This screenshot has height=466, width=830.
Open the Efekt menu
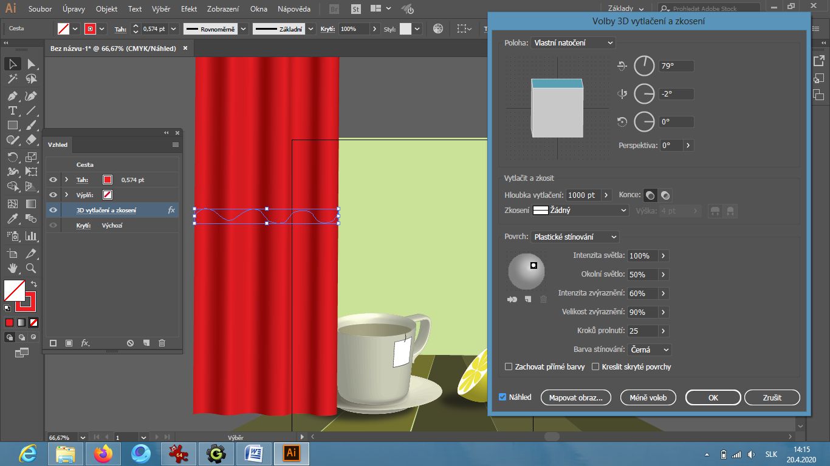(188, 9)
